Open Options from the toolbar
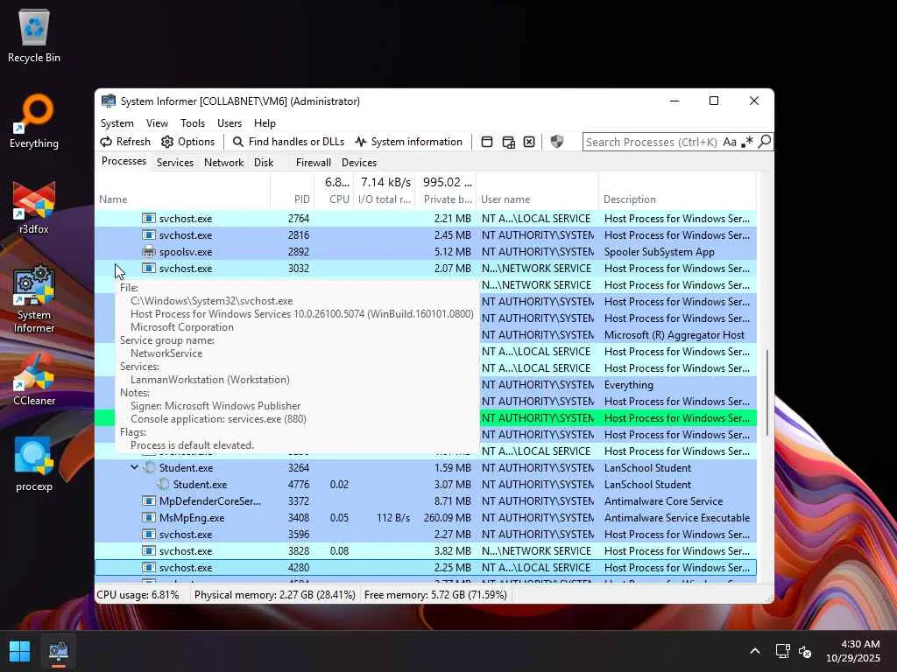This screenshot has width=897, height=672. tap(187, 142)
